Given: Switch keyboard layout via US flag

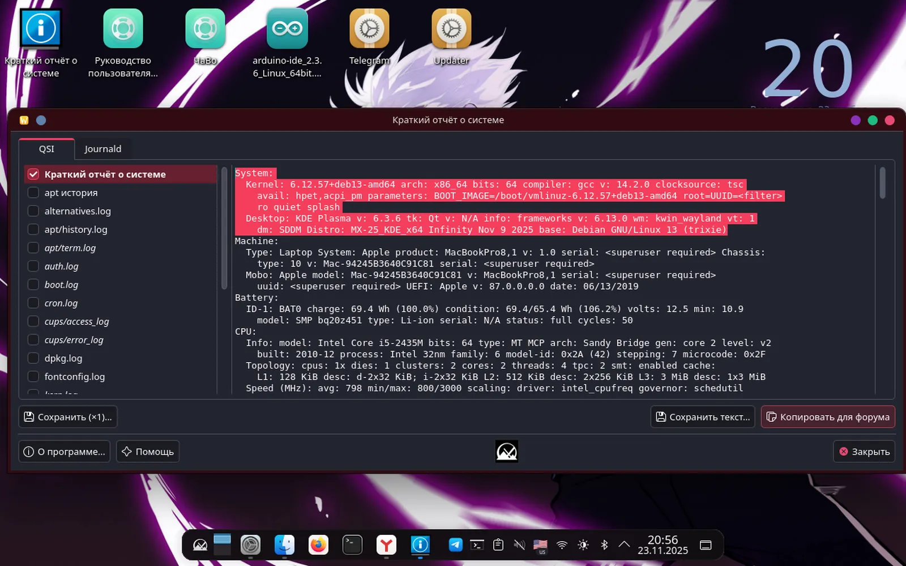Looking at the screenshot, I should [541, 546].
